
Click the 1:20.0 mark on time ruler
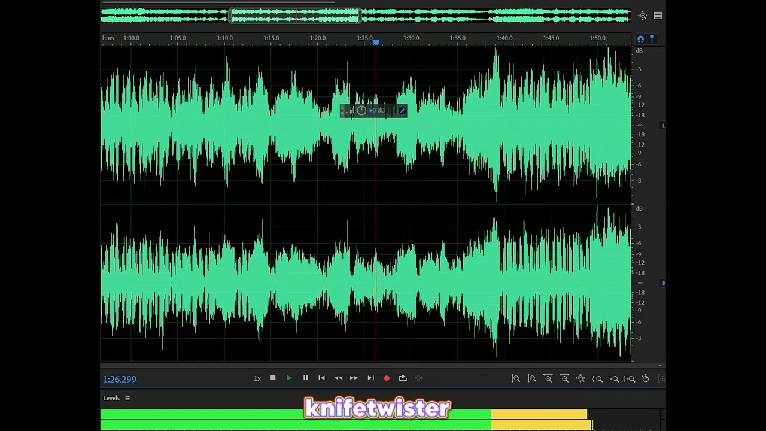pyautogui.click(x=318, y=38)
